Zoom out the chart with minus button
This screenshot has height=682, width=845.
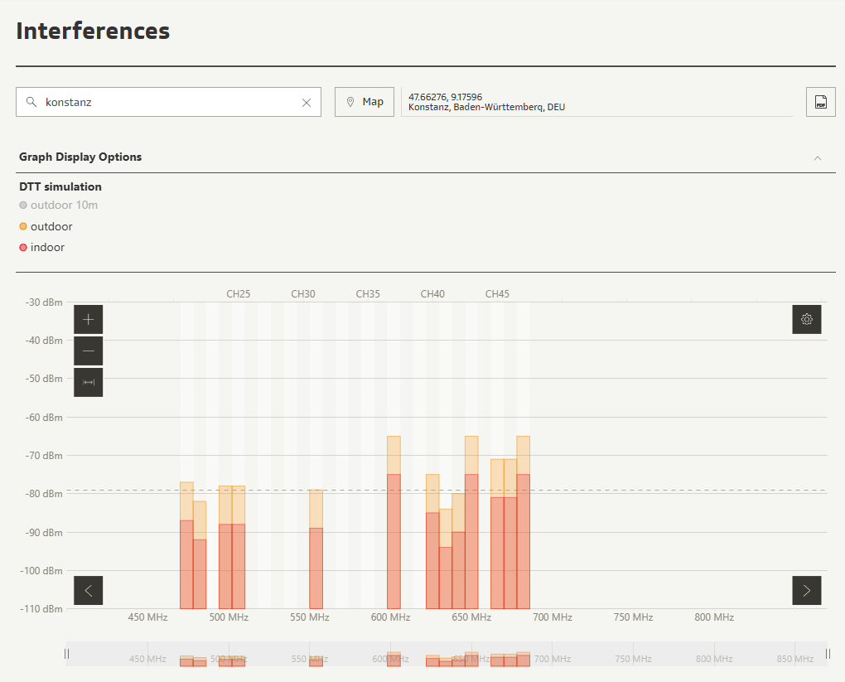tap(89, 351)
